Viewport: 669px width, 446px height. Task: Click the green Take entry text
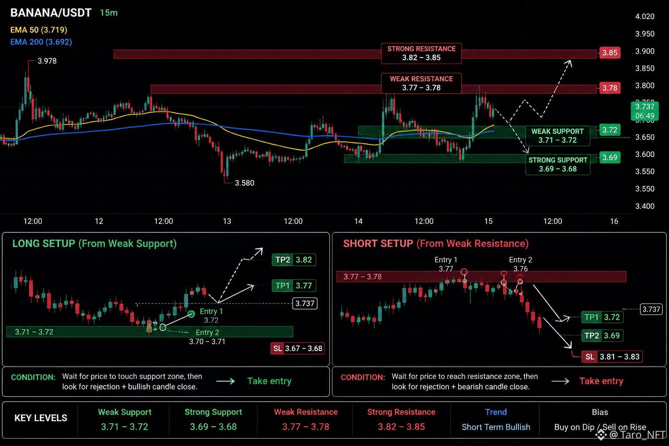[x=269, y=381]
